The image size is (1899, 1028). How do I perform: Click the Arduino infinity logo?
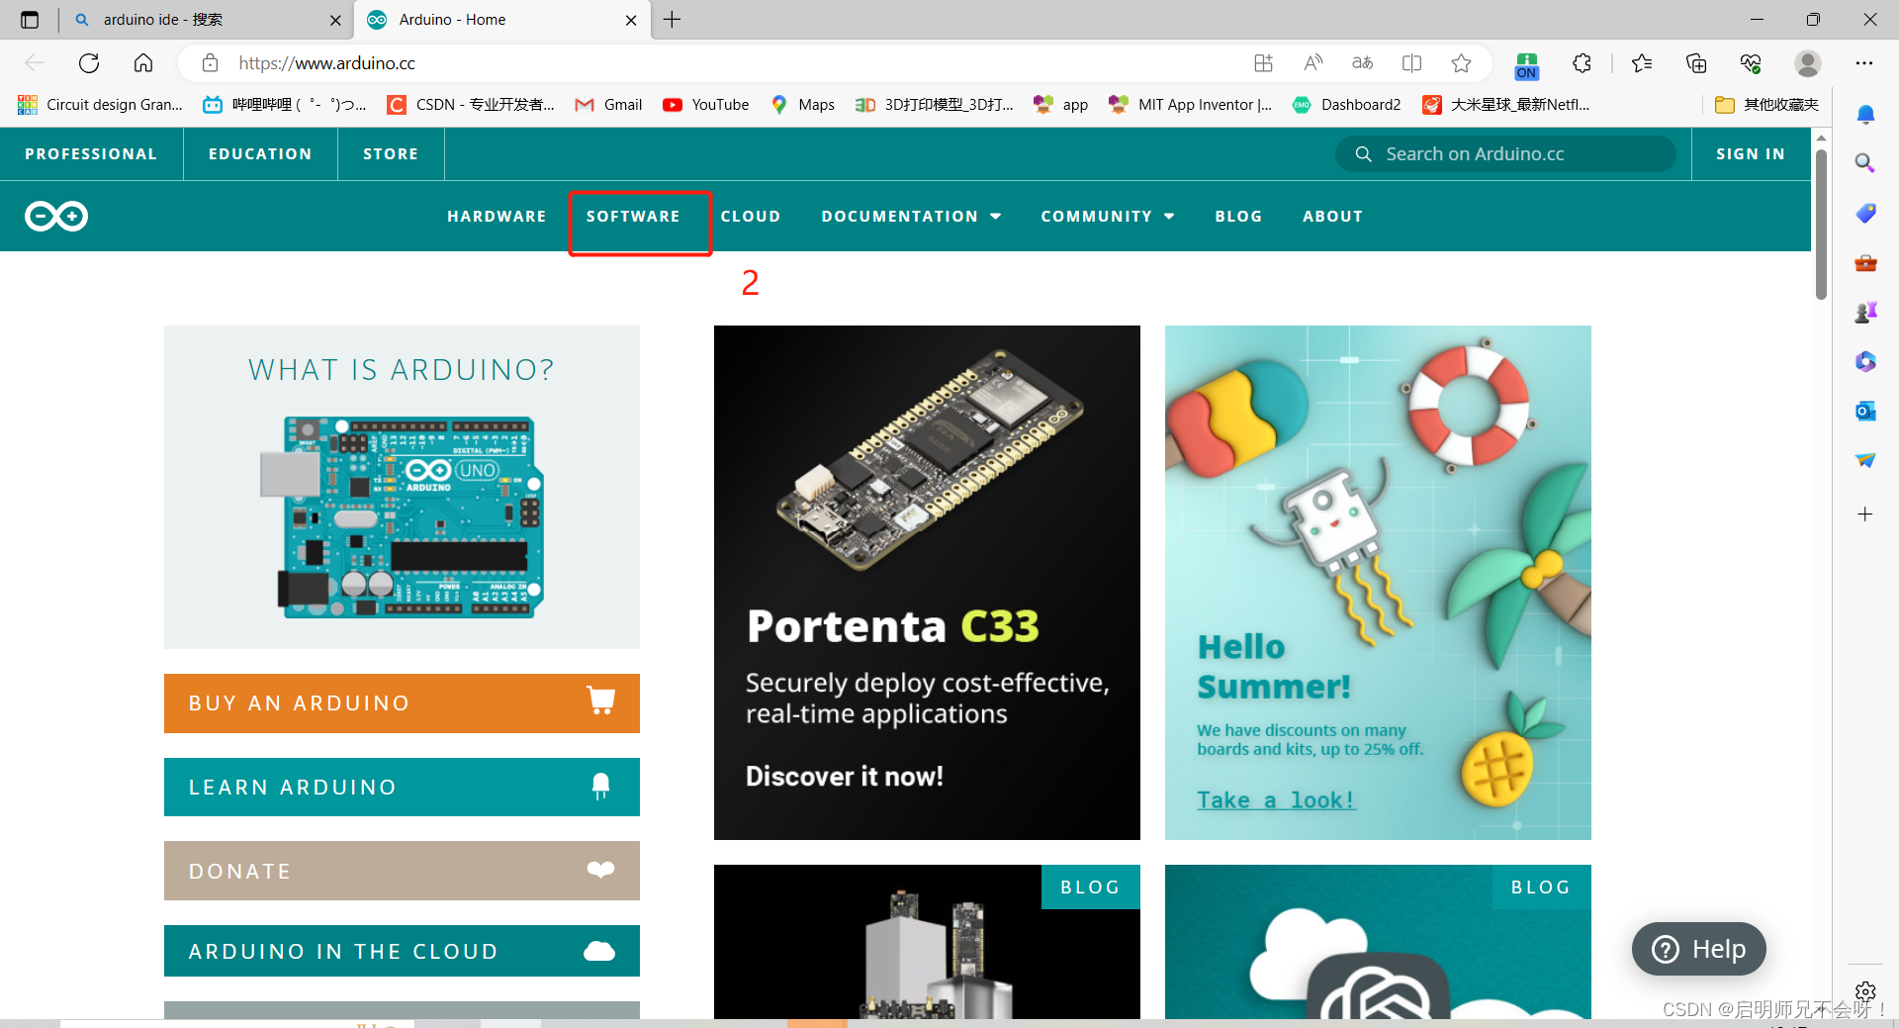(x=56, y=216)
